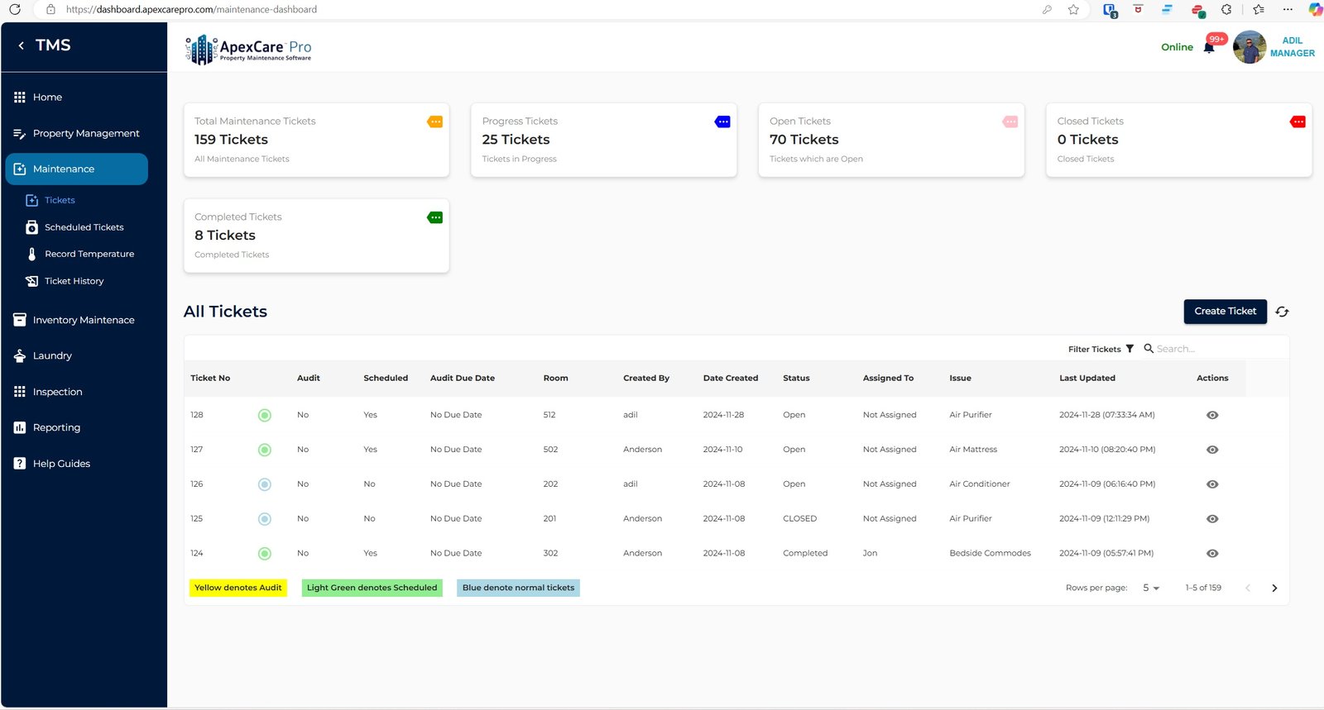Image resolution: width=1324 pixels, height=710 pixels.
Task: Click the blue status circle for ticket 126
Action: (265, 484)
